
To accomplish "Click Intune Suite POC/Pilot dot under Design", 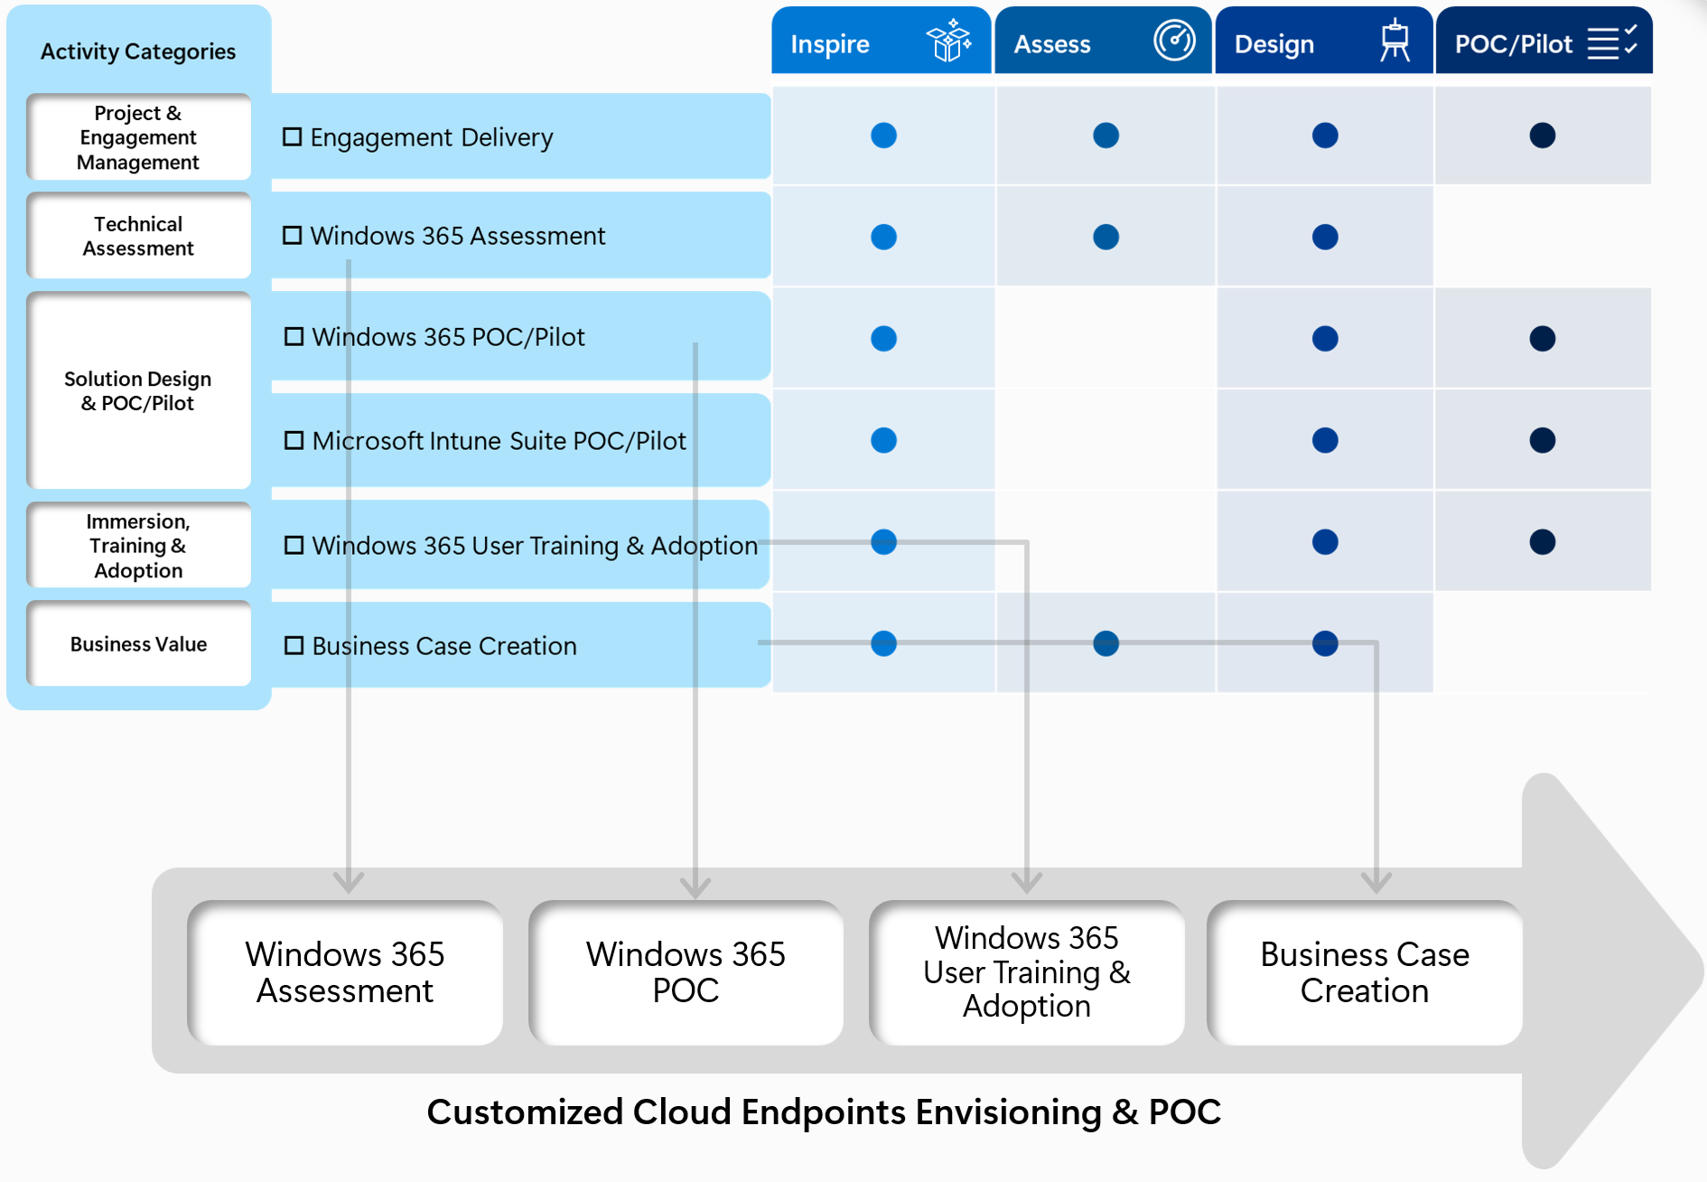I will point(1325,440).
